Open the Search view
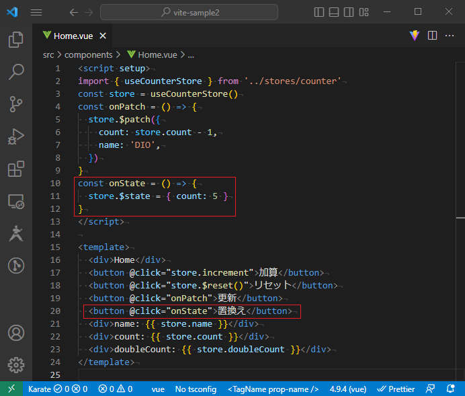Image resolution: width=465 pixels, height=396 pixels. click(x=16, y=72)
